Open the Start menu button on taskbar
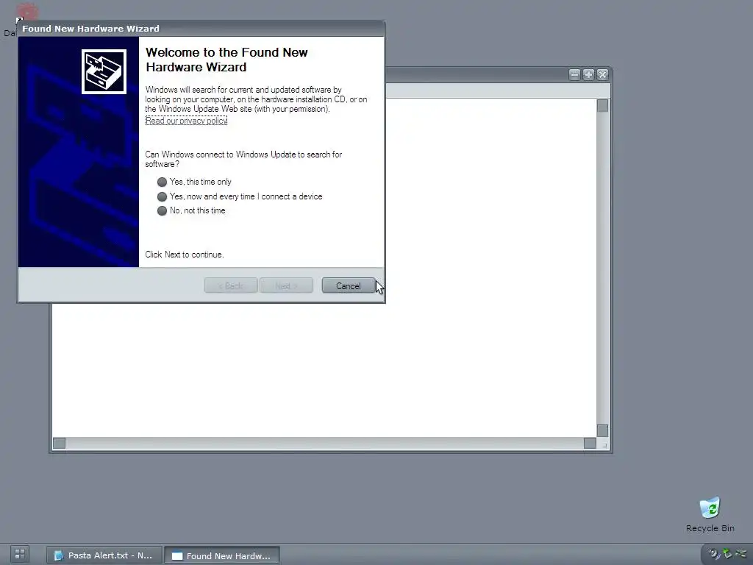This screenshot has height=565, width=753. click(x=20, y=554)
